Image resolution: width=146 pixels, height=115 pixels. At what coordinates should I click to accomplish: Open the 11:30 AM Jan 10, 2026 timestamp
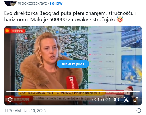(25, 111)
